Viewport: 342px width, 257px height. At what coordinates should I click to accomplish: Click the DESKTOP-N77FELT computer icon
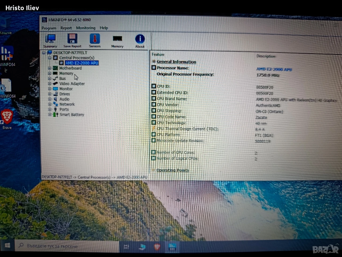click(50, 53)
